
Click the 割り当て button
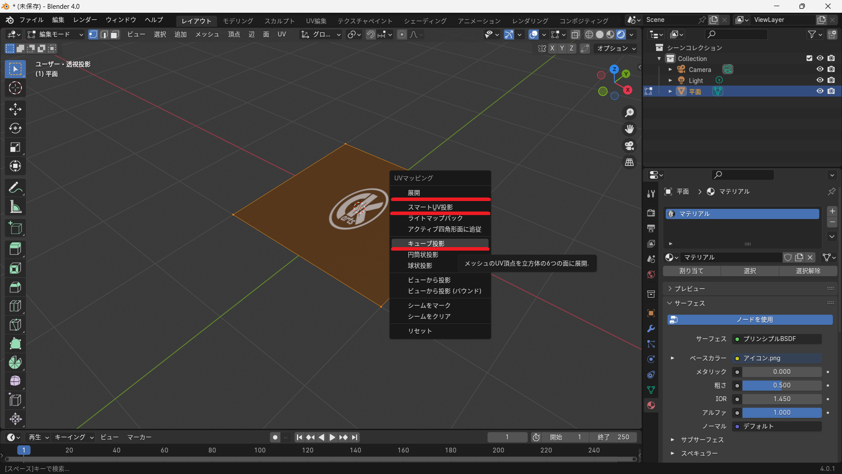click(691, 271)
